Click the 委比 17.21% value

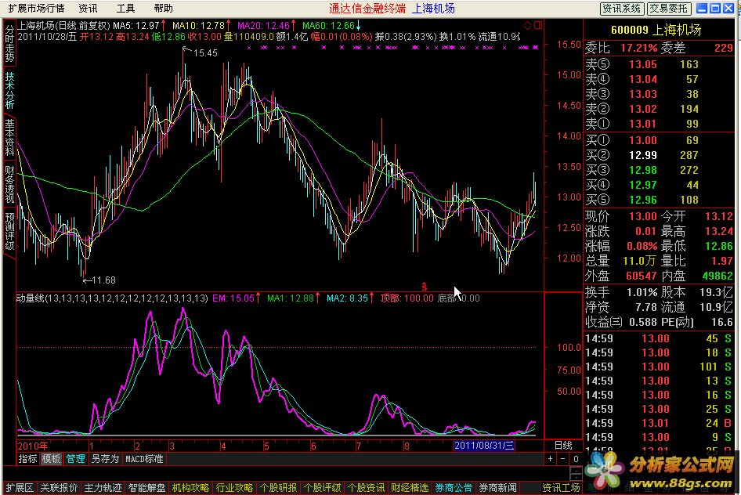pyautogui.click(x=638, y=48)
